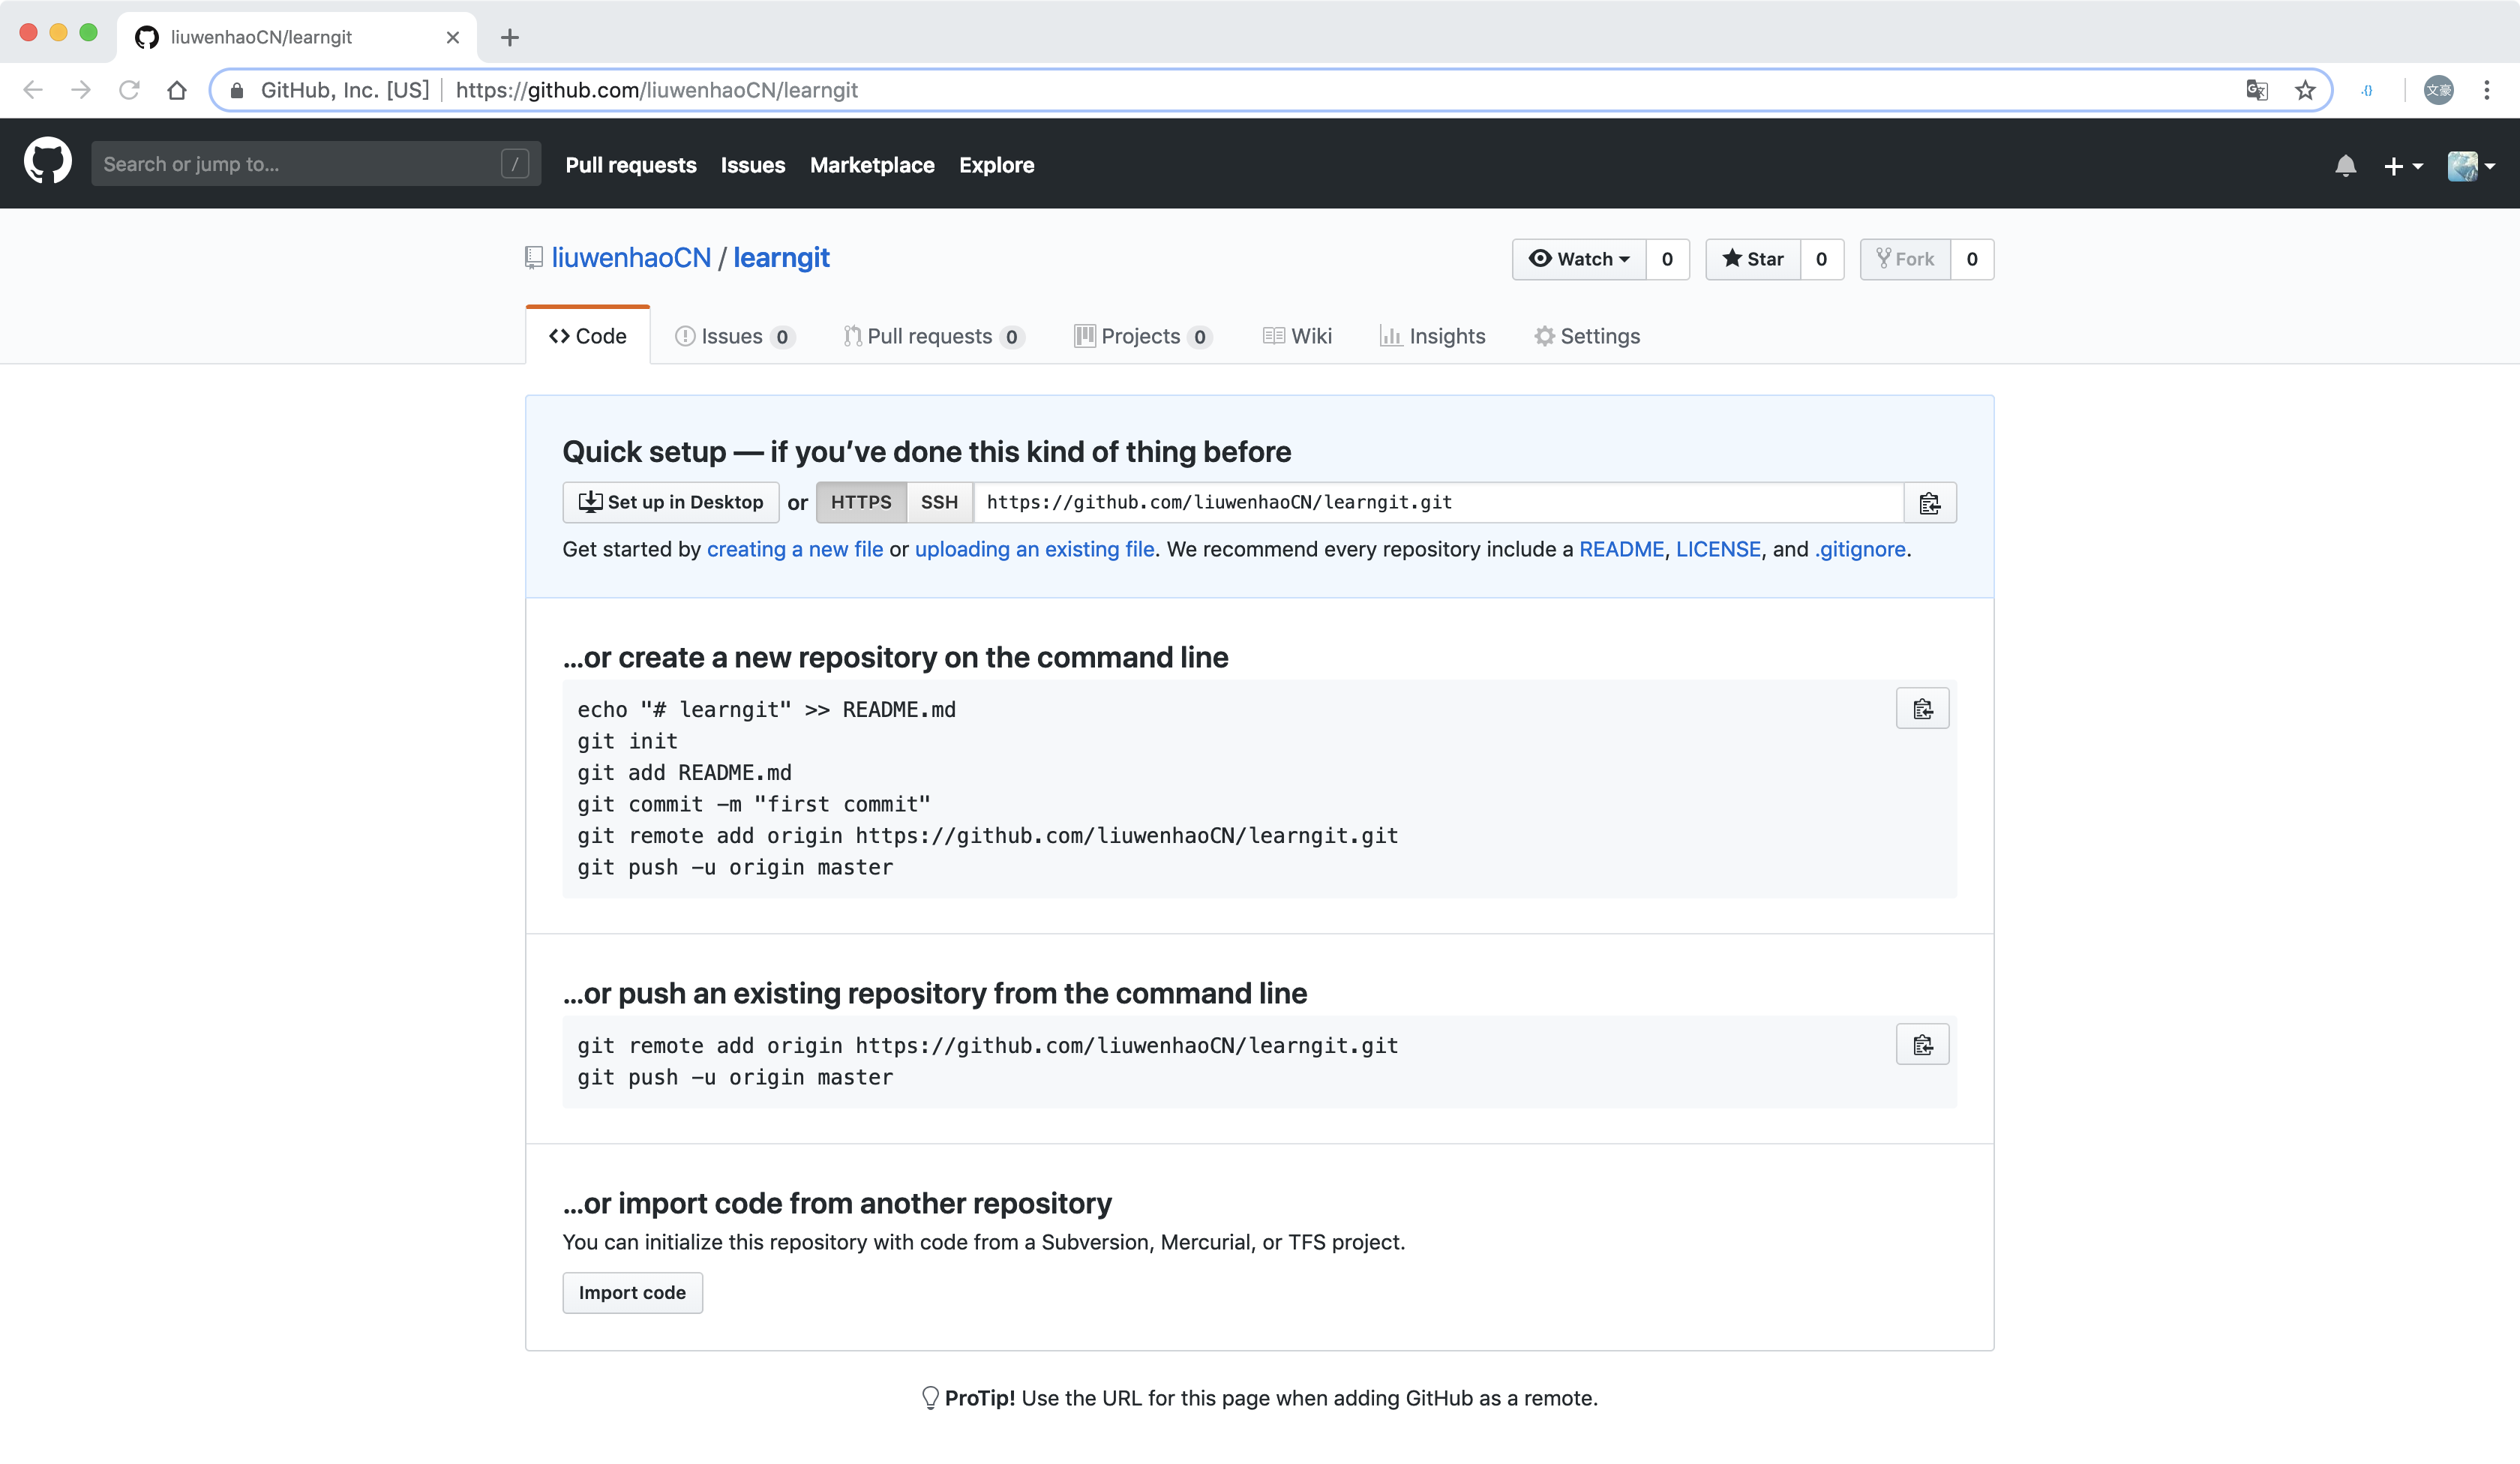The image size is (2520, 1464).
Task: Open Chrome three-dot menu
Action: [2487, 90]
